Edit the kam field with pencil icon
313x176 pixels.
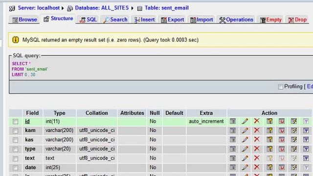click(x=245, y=131)
